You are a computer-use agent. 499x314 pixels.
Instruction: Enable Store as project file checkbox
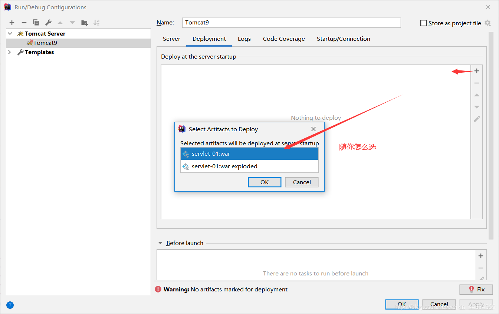click(x=423, y=23)
